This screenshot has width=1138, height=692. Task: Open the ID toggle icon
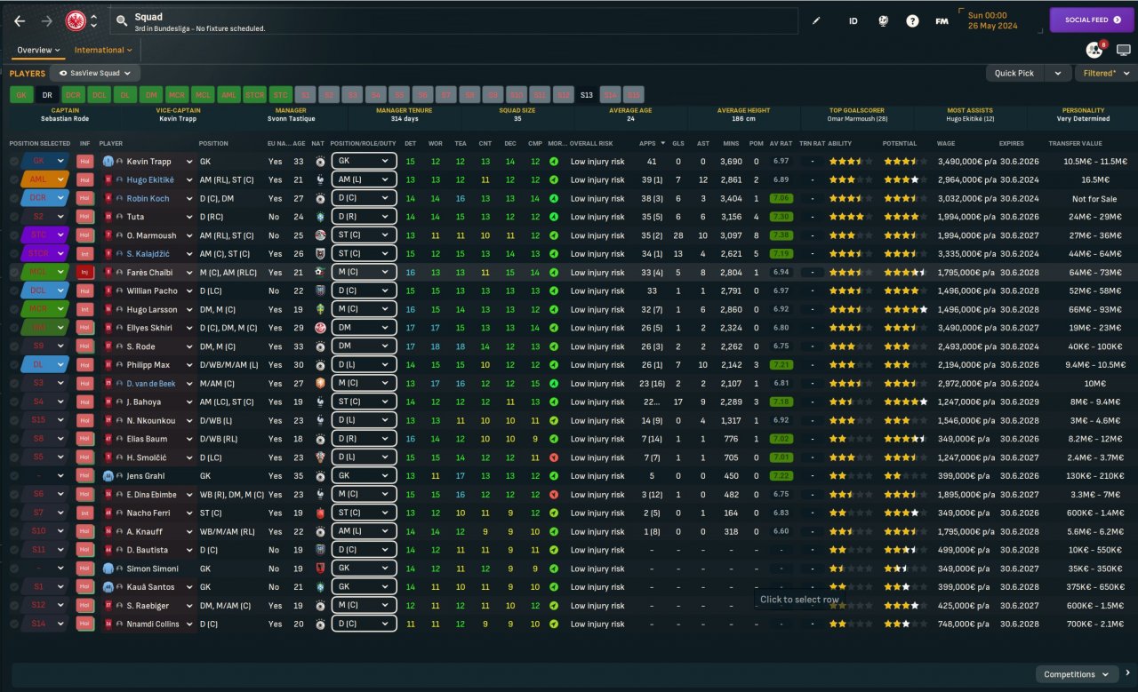point(853,20)
